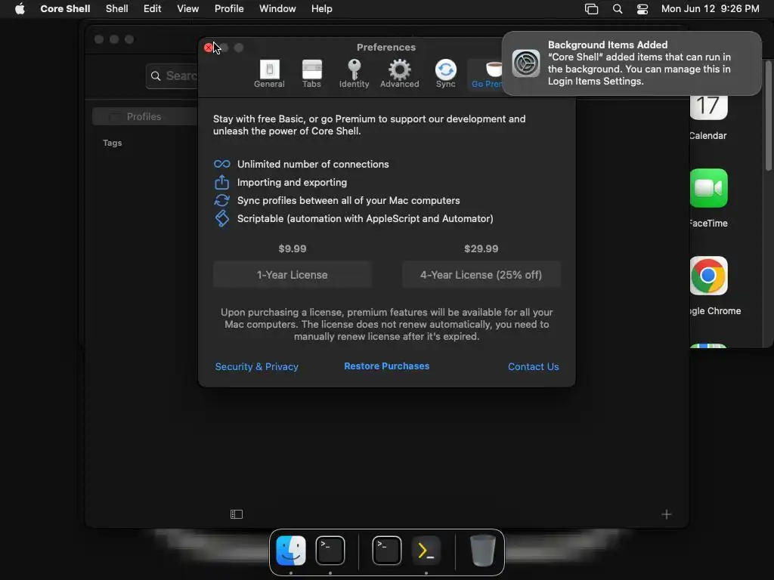Switch to the Sync preferences tab
The width and height of the screenshot is (774, 580).
445,73
